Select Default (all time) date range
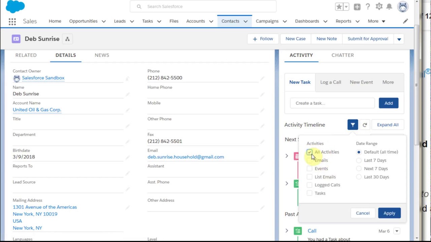Viewport: 431px width, 242px height. 359,152
